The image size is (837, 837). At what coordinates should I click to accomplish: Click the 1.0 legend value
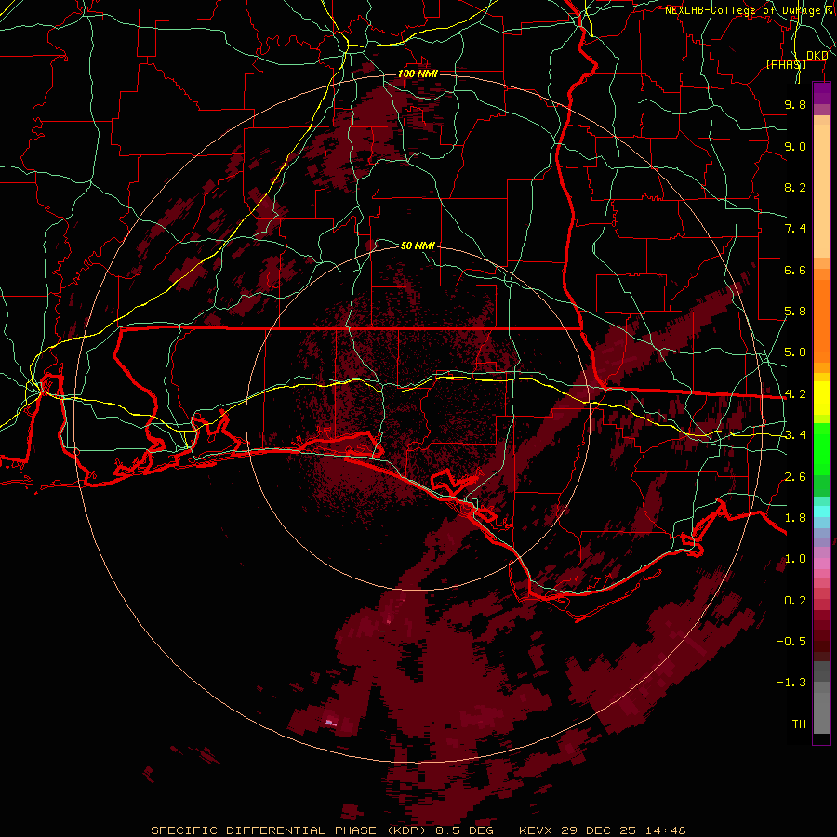pos(795,559)
